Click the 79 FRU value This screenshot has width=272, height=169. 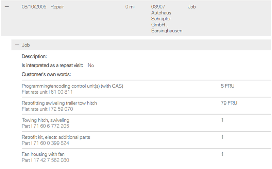coord(229,103)
